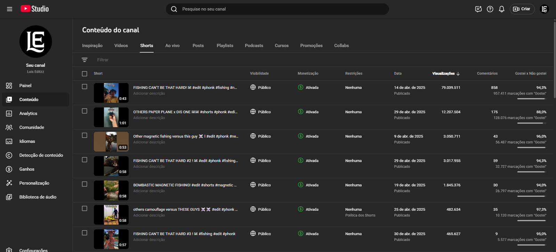Open the Analytics sidebar section
The image size is (556, 252).
click(28, 114)
